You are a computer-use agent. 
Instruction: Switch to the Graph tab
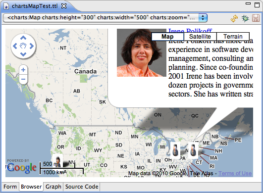click(53, 187)
